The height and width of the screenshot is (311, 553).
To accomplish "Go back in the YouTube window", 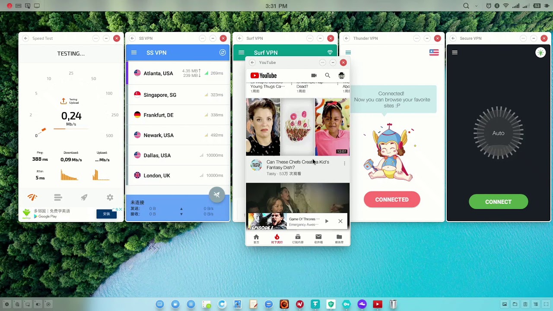I will click(252, 63).
